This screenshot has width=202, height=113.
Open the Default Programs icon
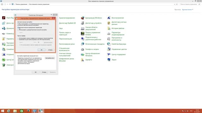click(3, 44)
